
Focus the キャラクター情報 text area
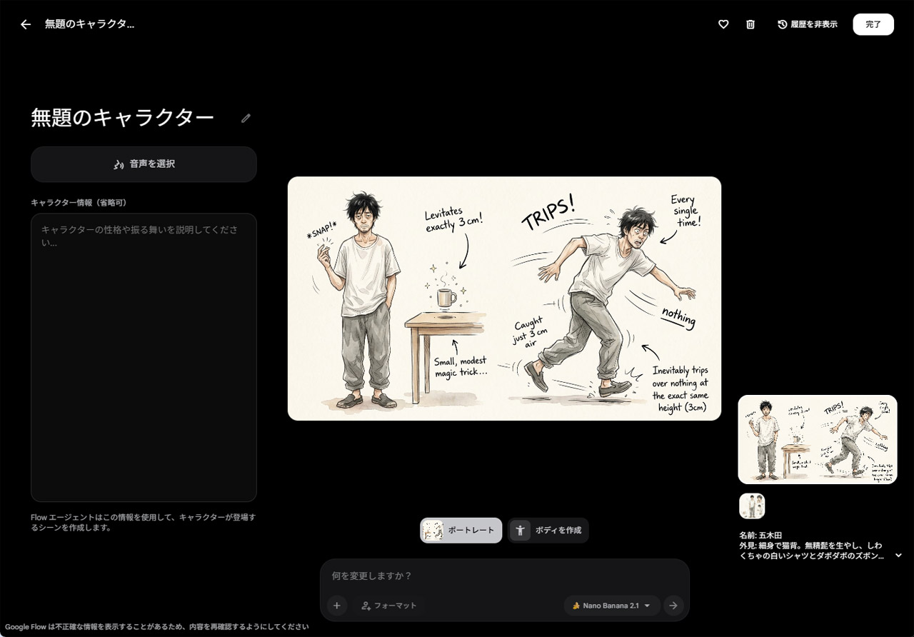(144, 357)
